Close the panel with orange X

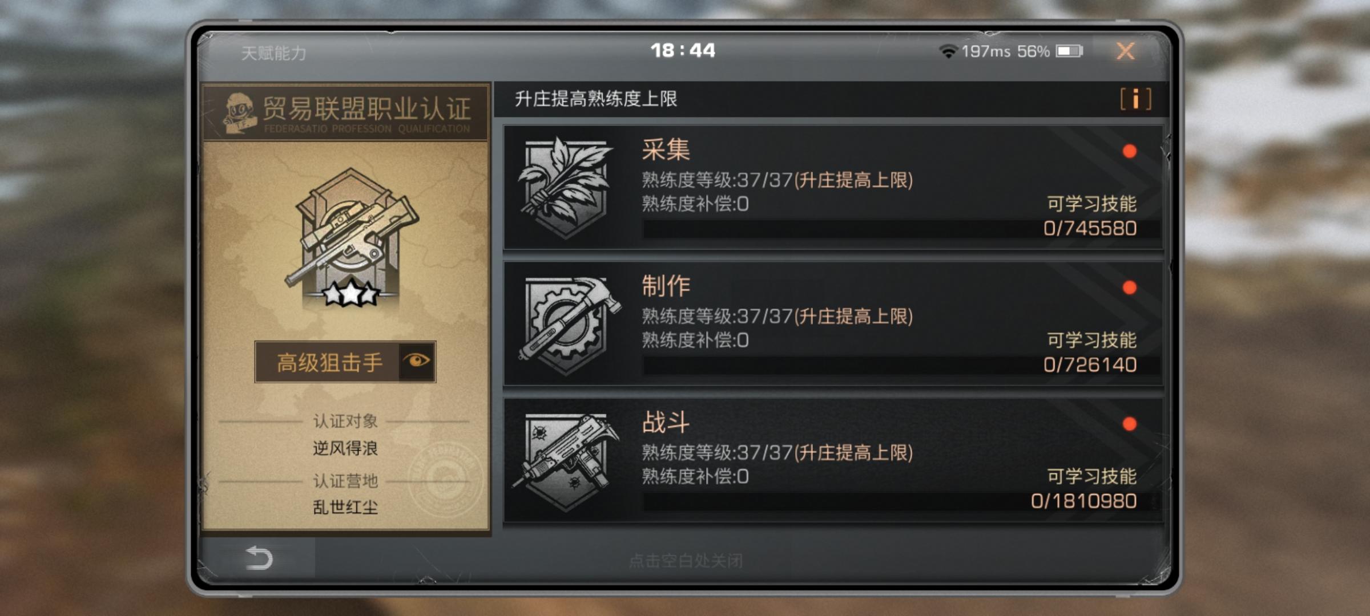pyautogui.click(x=1126, y=51)
